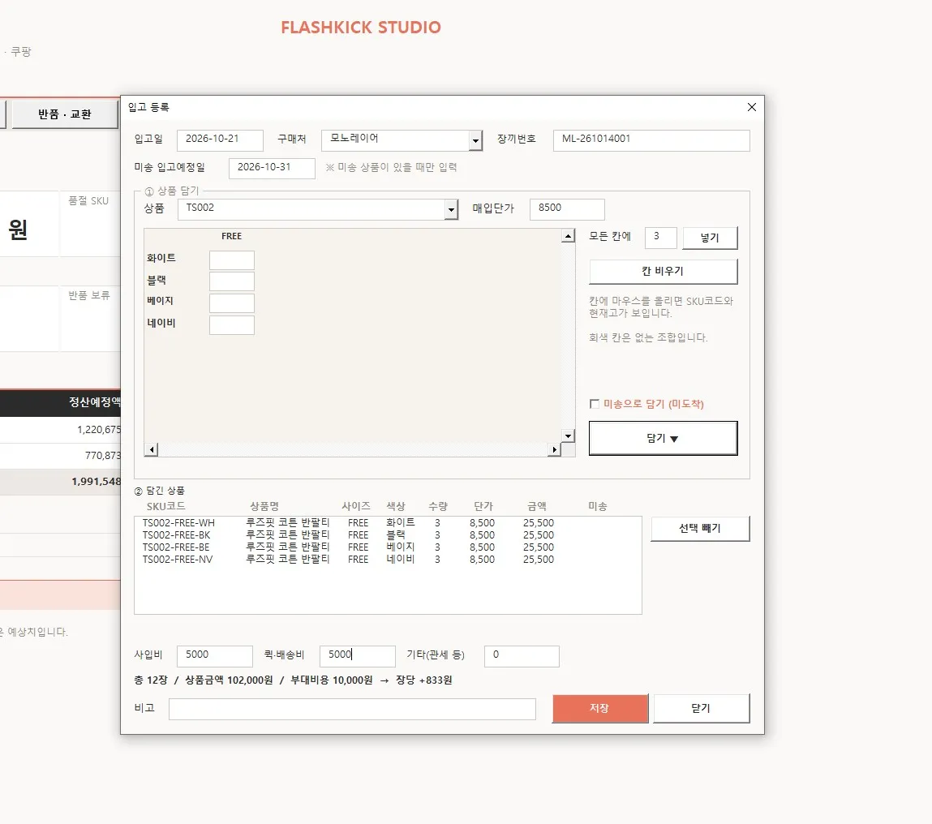Close the 입고 등록 dialog with X
The width and height of the screenshot is (932, 824).
pos(751,107)
